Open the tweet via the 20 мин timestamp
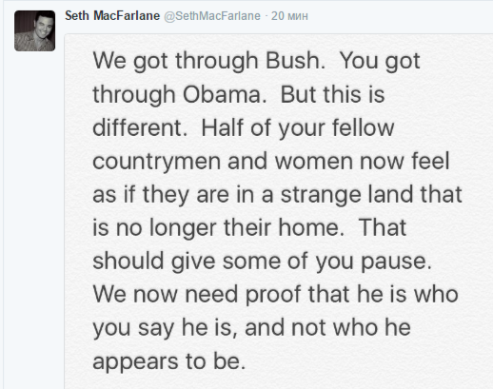 [x=289, y=16]
